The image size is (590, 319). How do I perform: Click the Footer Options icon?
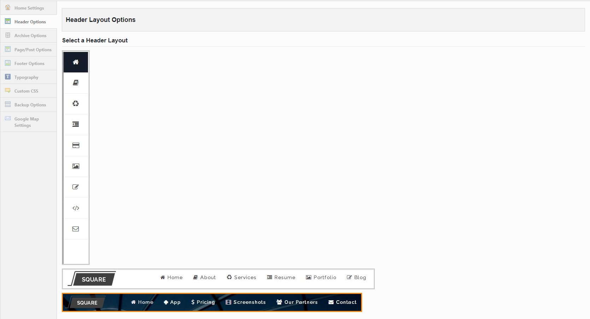(x=8, y=63)
